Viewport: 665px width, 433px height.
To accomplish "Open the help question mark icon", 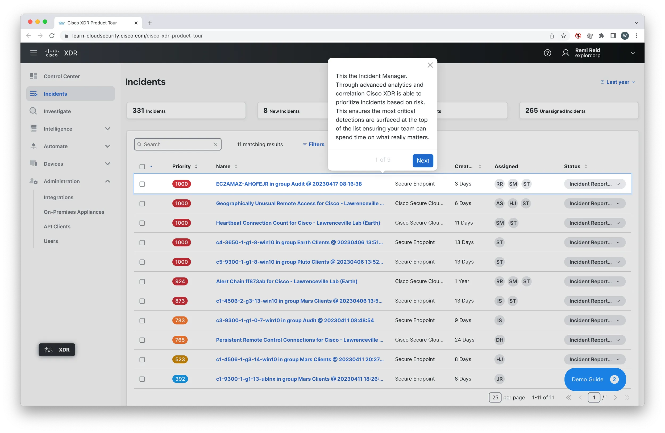I will 547,53.
